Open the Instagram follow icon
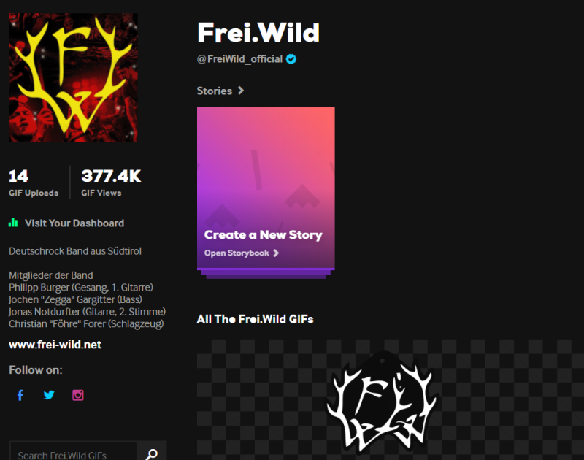 pyautogui.click(x=78, y=395)
